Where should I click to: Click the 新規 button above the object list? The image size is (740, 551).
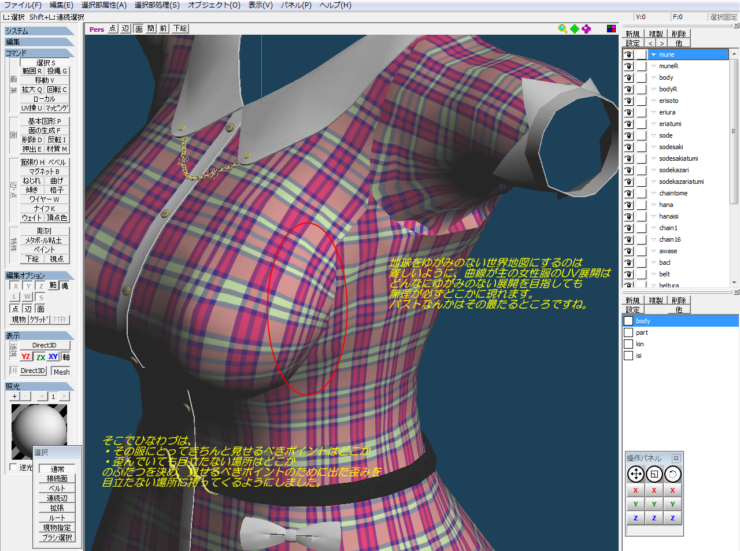tap(632, 34)
